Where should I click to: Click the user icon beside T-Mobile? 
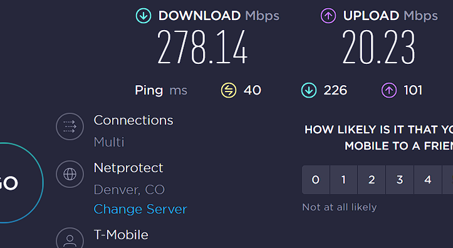[x=70, y=238]
